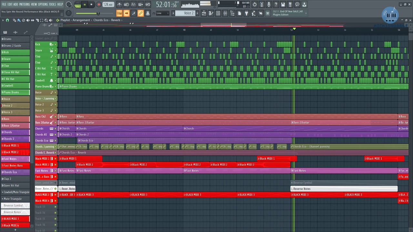Click the one-click recording microphone icon
Image resolution: width=413 pixels, height=232 pixels.
coord(269,5)
